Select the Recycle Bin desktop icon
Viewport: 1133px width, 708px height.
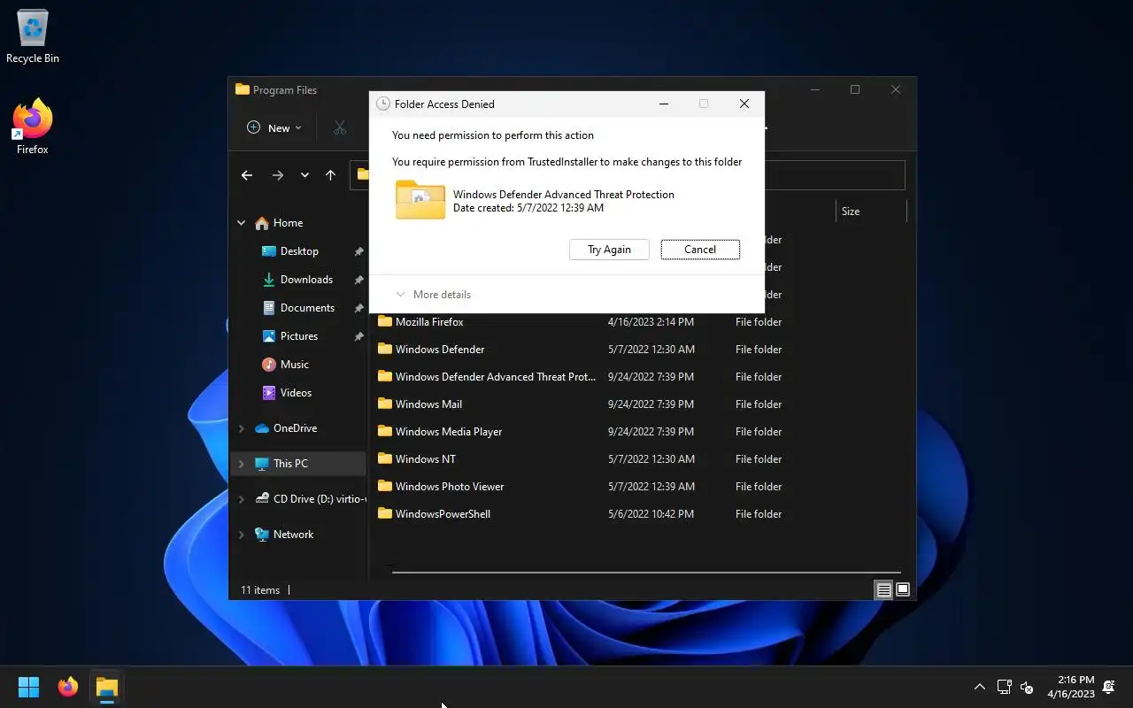pyautogui.click(x=33, y=37)
